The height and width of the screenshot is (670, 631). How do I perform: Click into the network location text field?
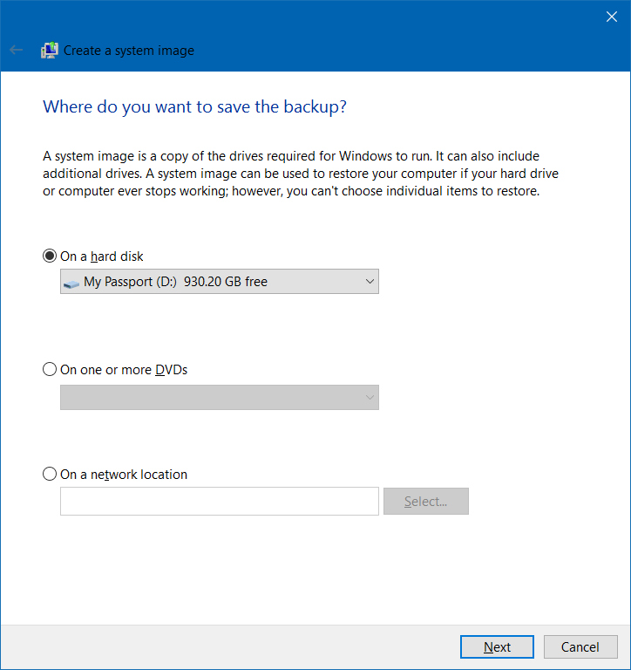coord(219,502)
